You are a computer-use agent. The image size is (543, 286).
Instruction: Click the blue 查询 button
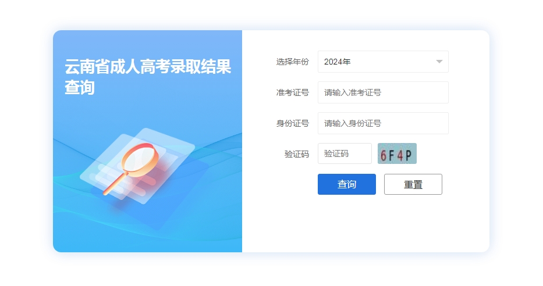347,184
